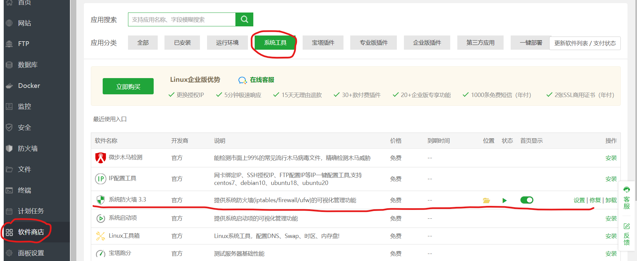637x261 pixels.
Task: Click the 立即购买 button
Action: click(128, 87)
